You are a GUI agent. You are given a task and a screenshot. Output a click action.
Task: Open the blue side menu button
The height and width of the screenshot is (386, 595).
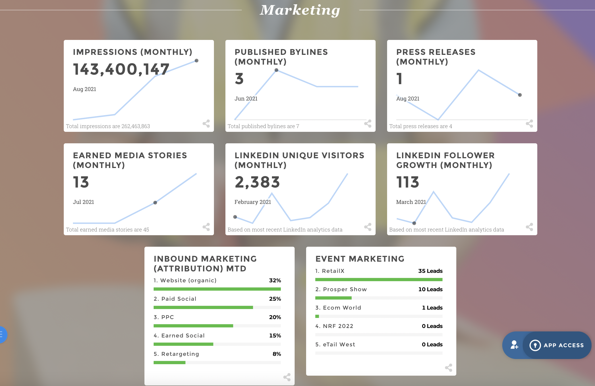[2, 335]
